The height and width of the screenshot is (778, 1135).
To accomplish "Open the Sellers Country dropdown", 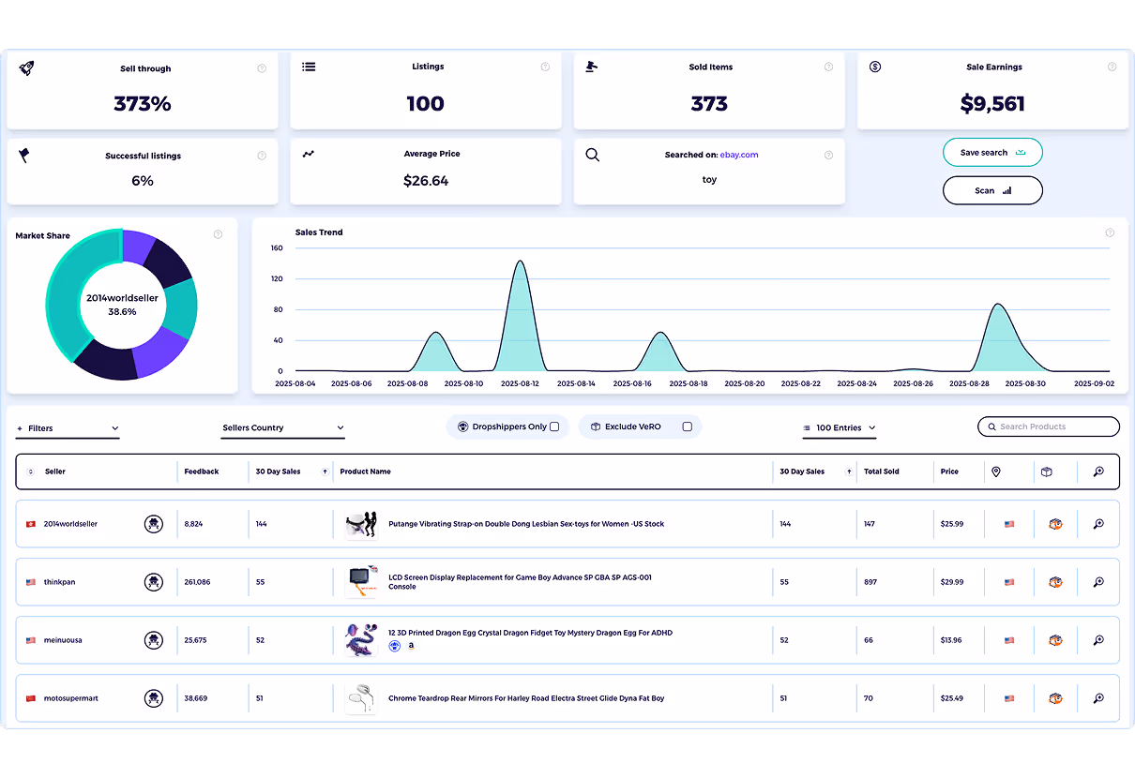I will click(x=283, y=428).
